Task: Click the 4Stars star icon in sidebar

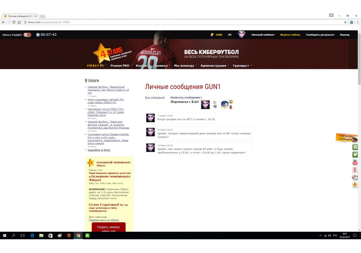Action: [x=355, y=185]
